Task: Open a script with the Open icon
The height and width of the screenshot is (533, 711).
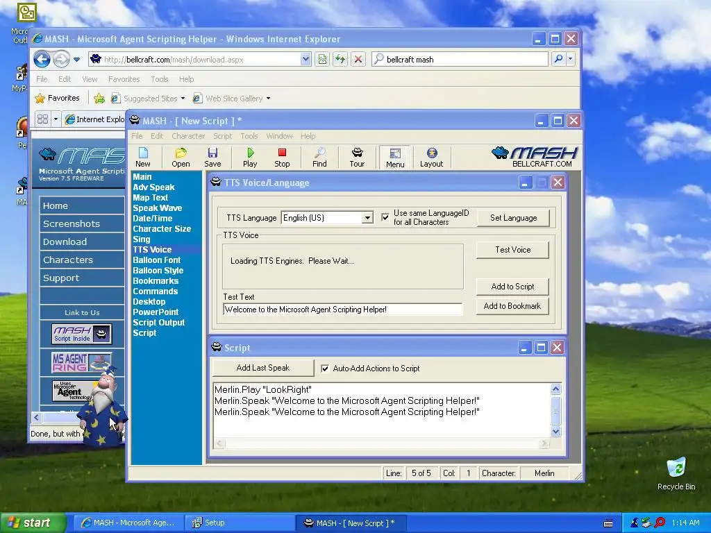Action: coord(181,158)
